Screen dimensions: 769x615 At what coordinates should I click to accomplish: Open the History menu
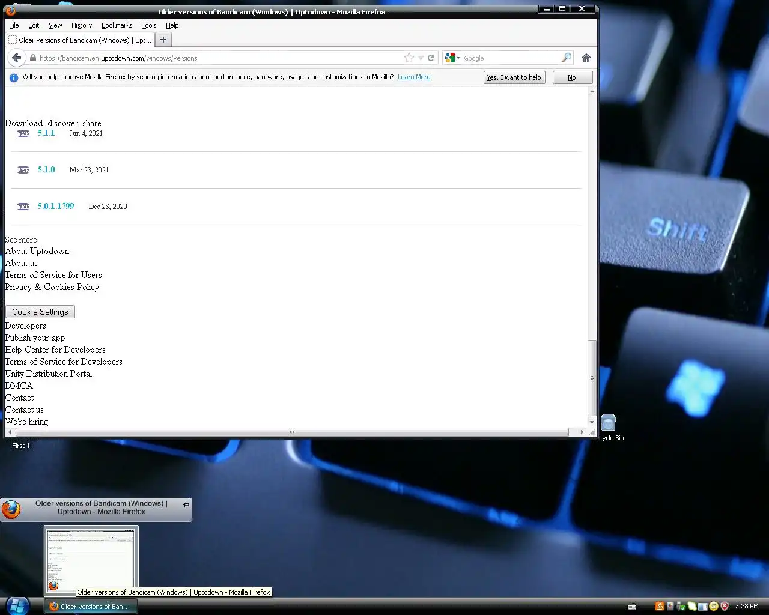tap(82, 25)
